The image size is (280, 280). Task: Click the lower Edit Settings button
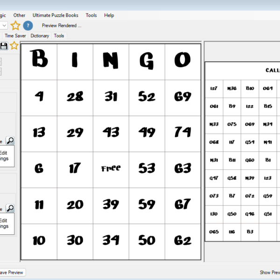tap(5, 224)
